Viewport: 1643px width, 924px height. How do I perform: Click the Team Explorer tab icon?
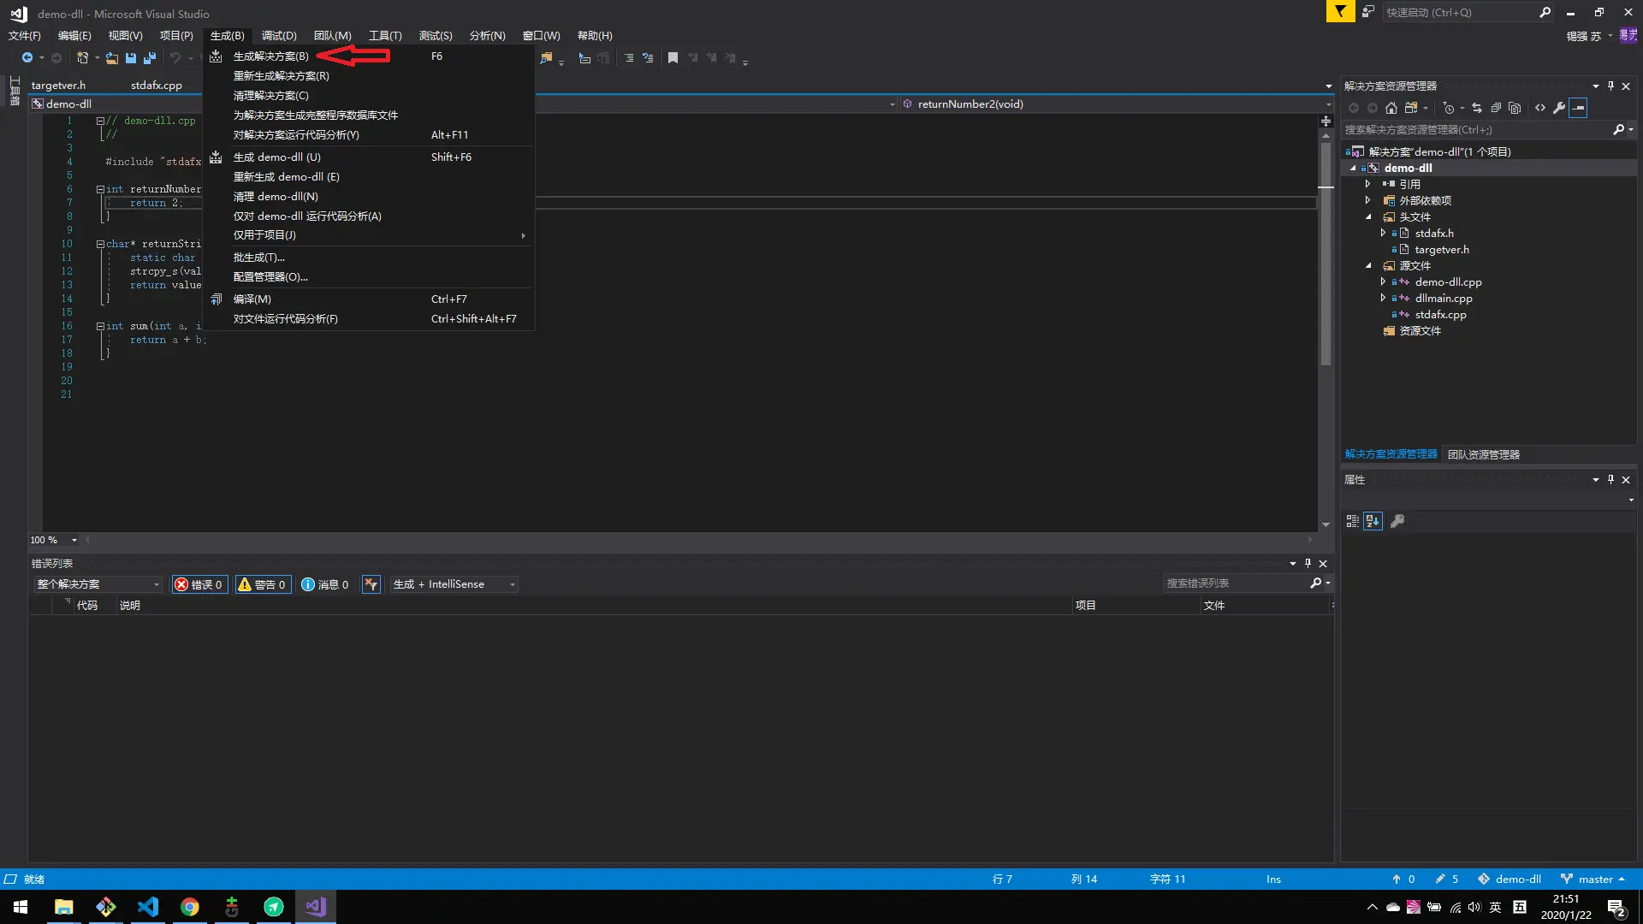pyautogui.click(x=1483, y=453)
